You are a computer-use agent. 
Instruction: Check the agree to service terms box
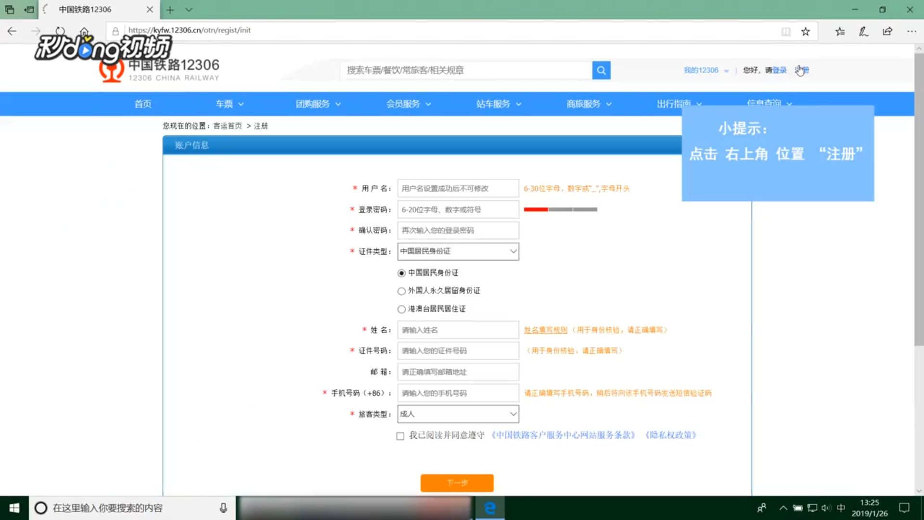click(x=400, y=436)
